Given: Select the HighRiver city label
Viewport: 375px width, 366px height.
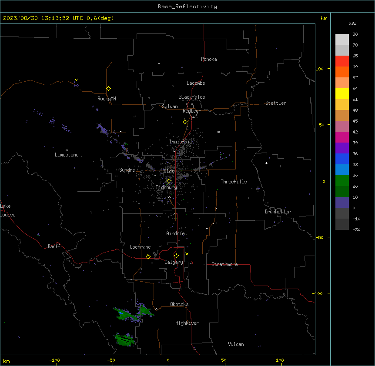Looking at the screenshot, I should pos(187,323).
